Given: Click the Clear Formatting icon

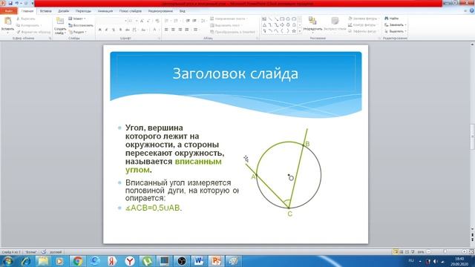Looking at the screenshot, I should pyautogui.click(x=157, y=21).
